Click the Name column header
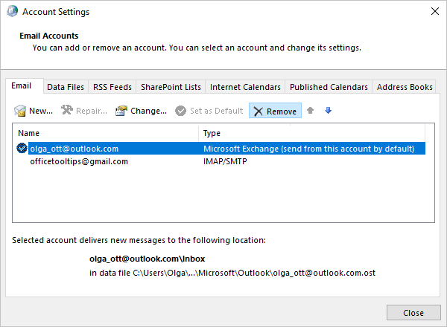The image size is (447, 327). 106,133
